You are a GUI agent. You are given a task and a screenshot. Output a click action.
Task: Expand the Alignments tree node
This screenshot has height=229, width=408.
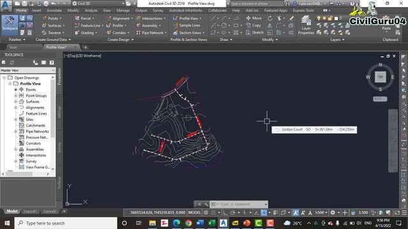click(15, 108)
